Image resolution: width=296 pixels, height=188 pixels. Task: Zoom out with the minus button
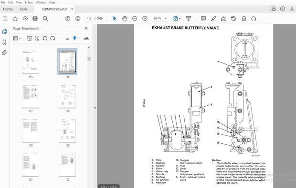(x=135, y=19)
